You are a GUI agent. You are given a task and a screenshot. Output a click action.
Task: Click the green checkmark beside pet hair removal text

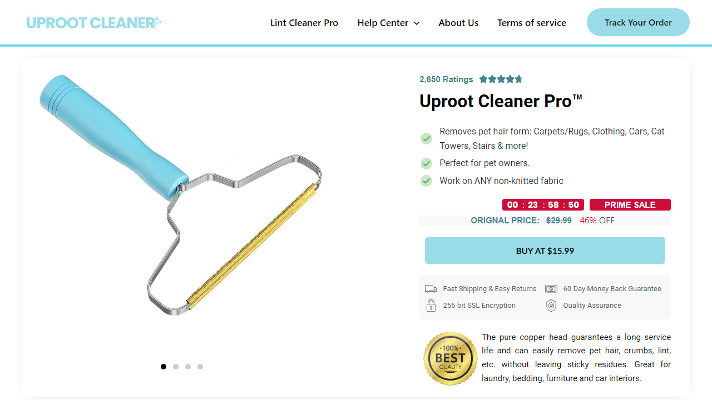coord(426,138)
